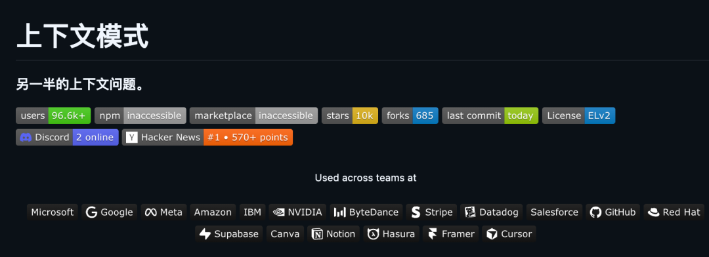Image resolution: width=709 pixels, height=257 pixels.
Task: Open the last commit today badge
Action: [490, 115]
